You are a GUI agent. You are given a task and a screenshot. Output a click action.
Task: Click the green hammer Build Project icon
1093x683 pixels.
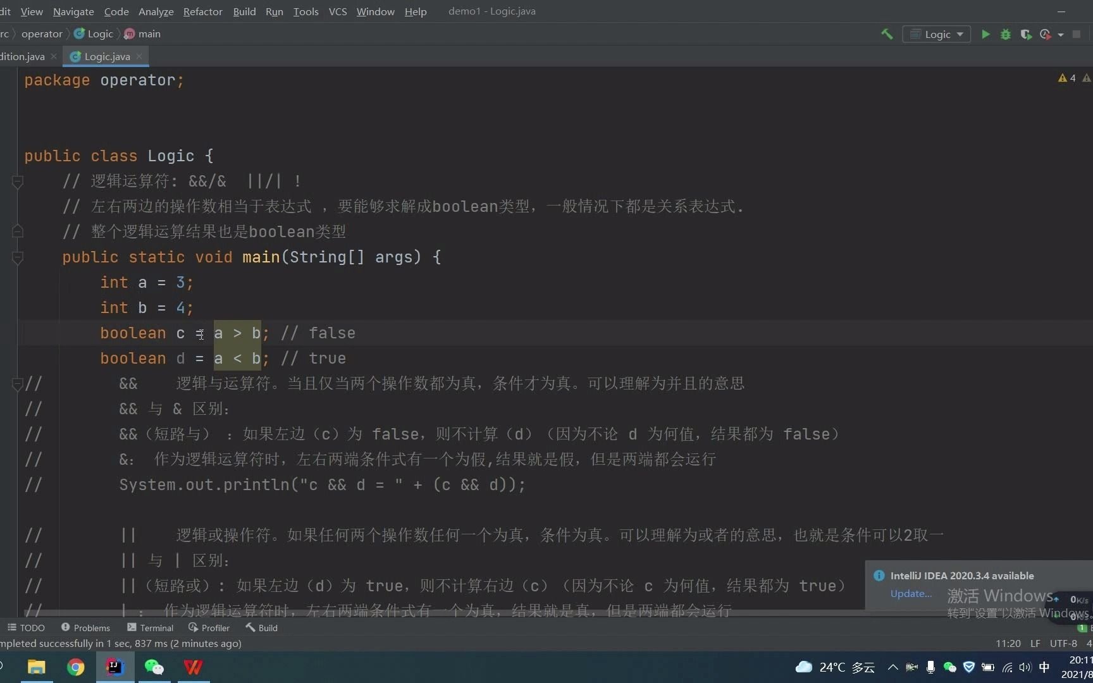coord(887,34)
